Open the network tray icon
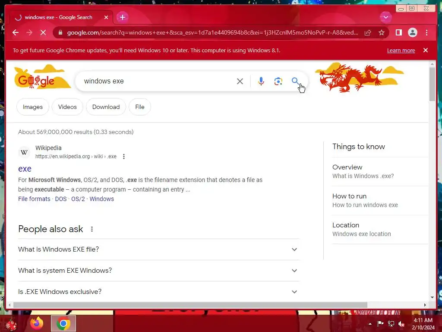The width and height of the screenshot is (442, 332). pyautogui.click(x=391, y=324)
